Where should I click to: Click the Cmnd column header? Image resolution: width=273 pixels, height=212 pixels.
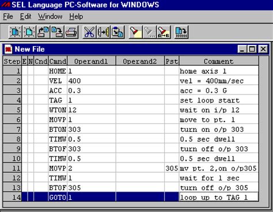[58, 61]
